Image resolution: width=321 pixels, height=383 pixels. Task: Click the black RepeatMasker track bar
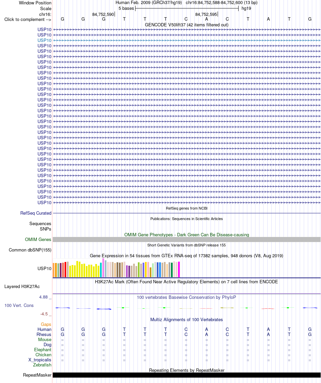point(187,375)
